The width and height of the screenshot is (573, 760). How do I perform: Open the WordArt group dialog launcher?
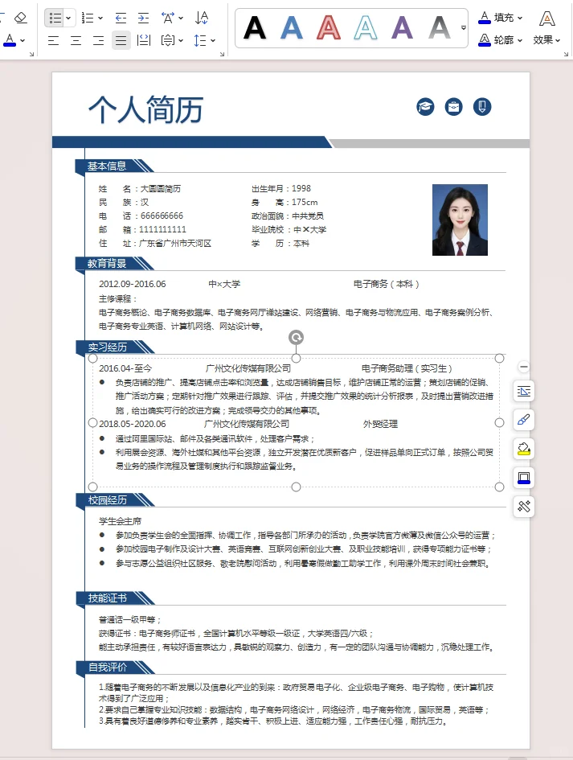566,55
